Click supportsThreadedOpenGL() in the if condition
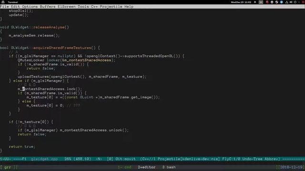Image resolution: width=305 pixels, height=171 pixels. [152, 56]
